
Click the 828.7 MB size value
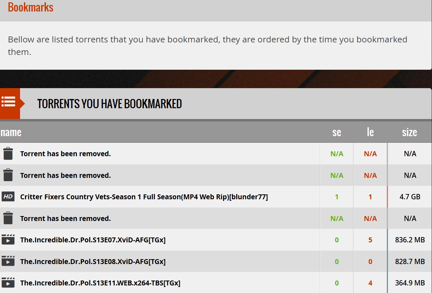410,262
